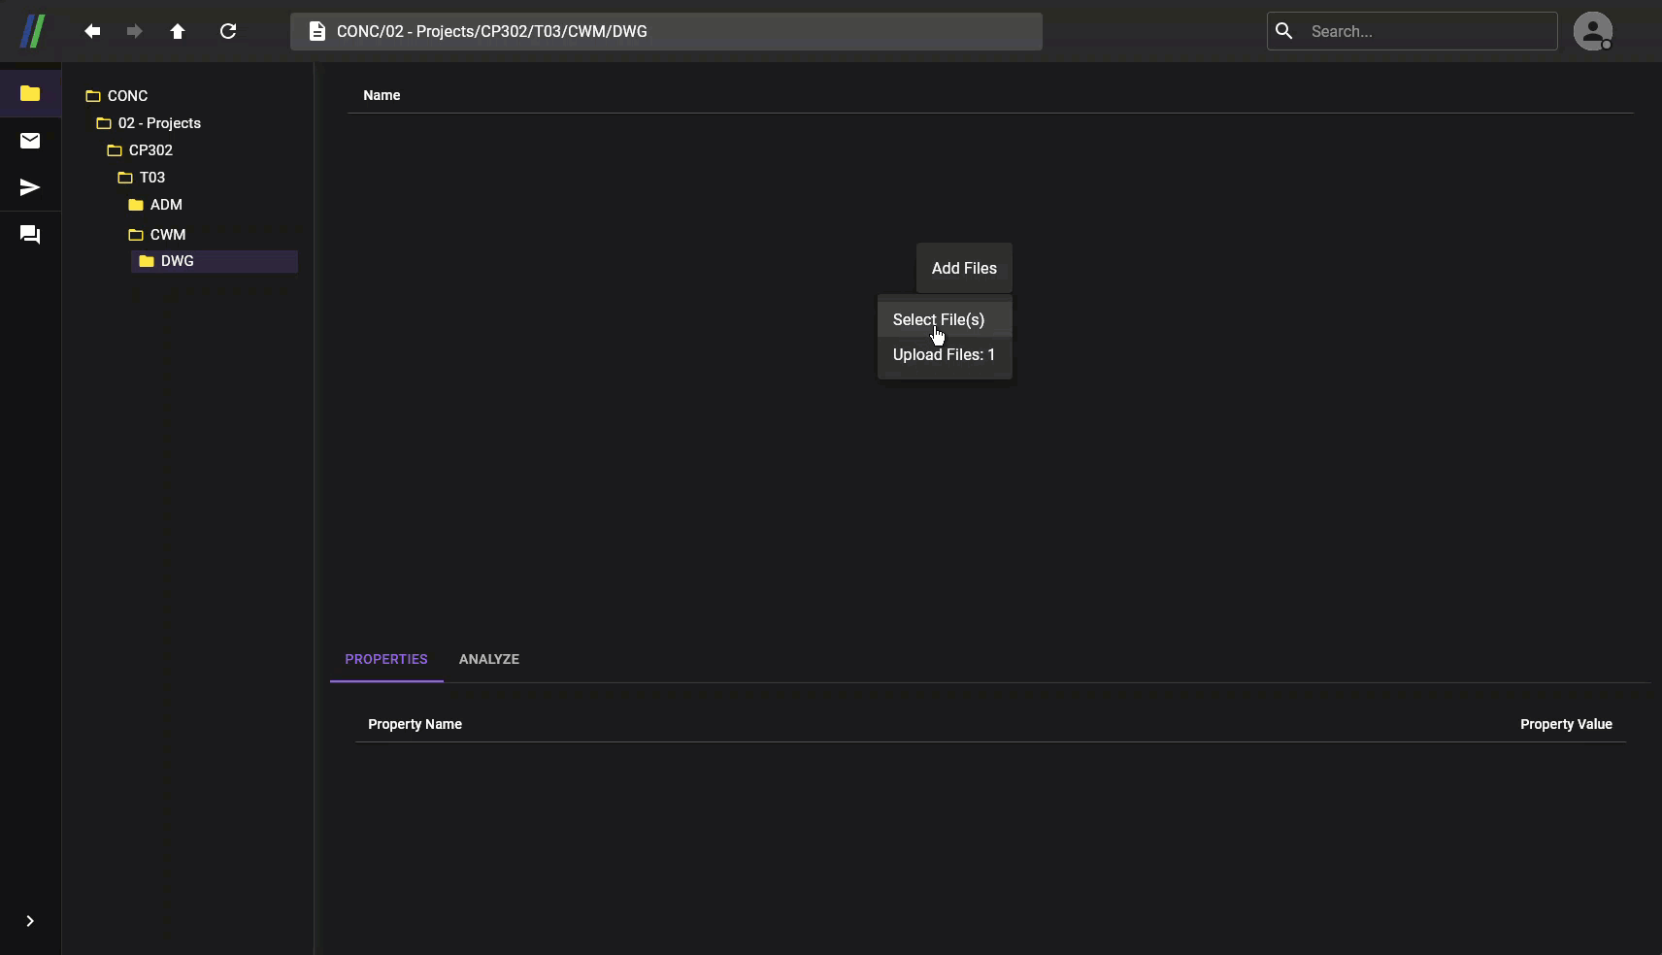Collapse the CP302 folder node
1662x955 pixels.
click(x=148, y=150)
